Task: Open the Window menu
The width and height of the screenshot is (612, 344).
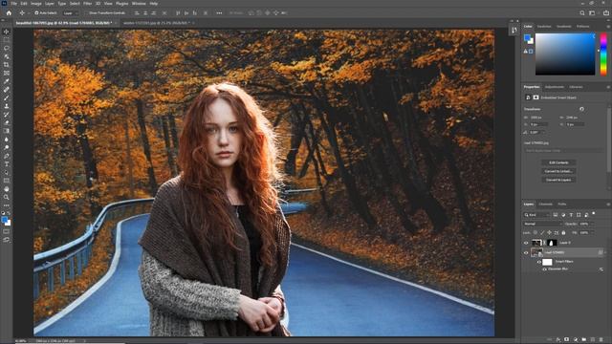Action: click(x=139, y=4)
